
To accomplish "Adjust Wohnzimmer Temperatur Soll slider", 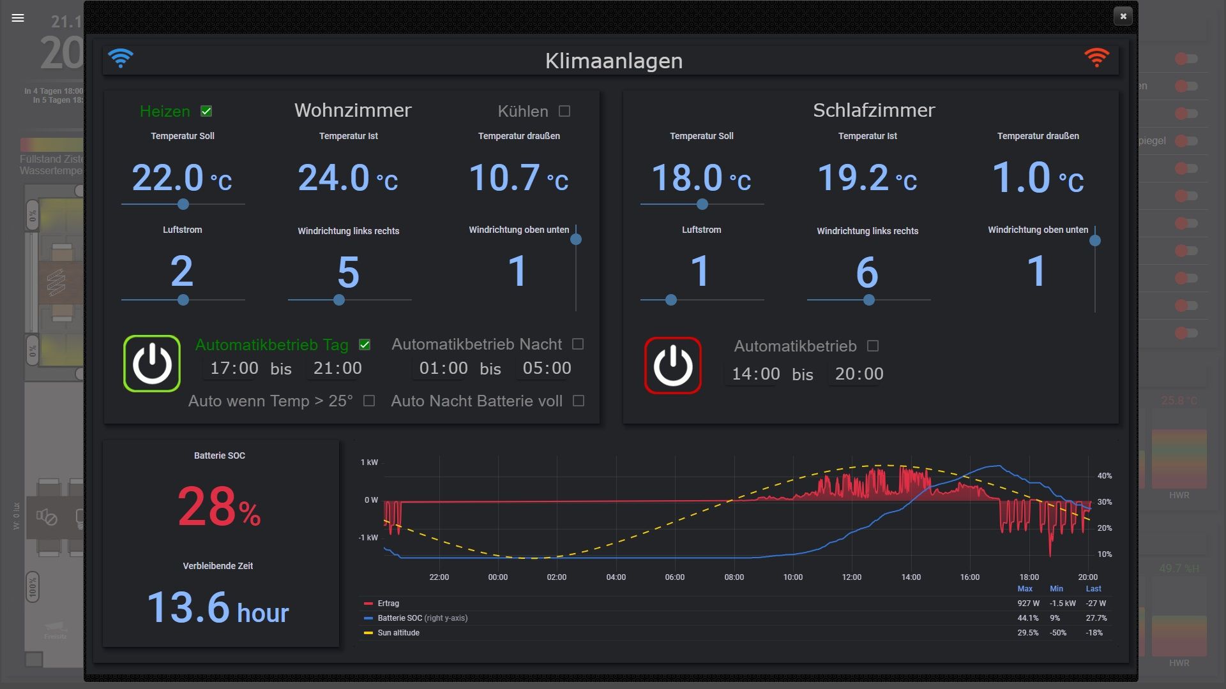I will point(183,204).
